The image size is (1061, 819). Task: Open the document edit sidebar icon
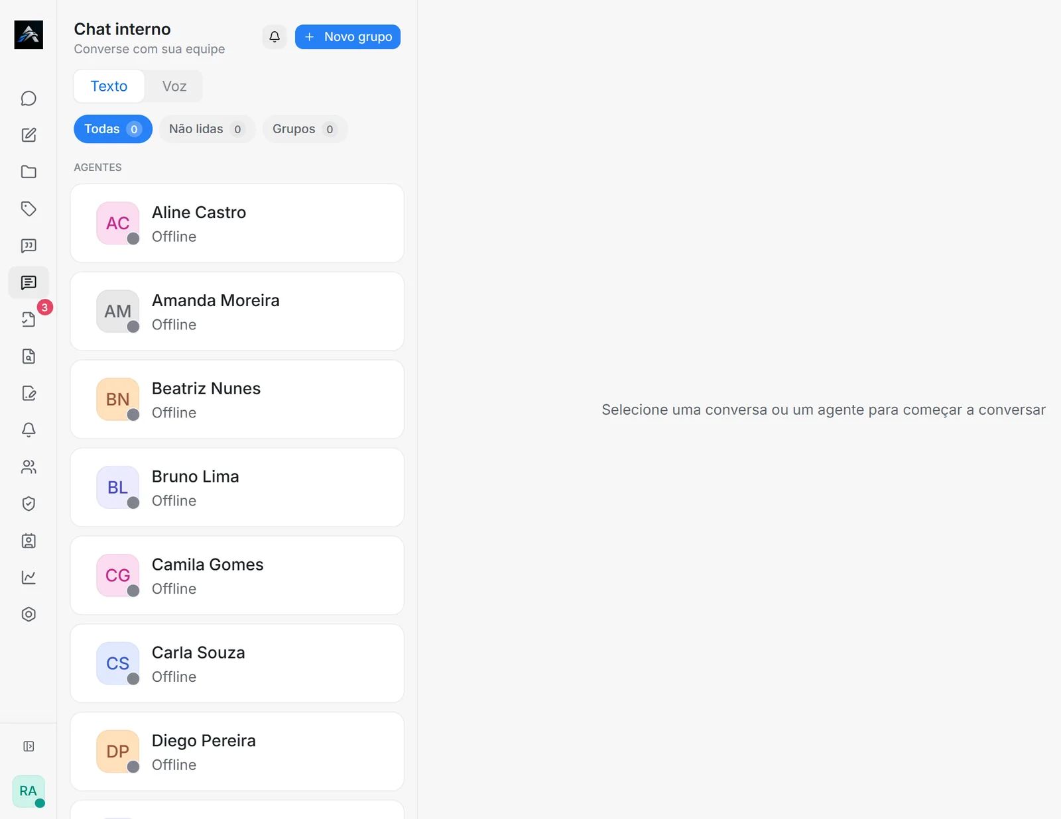coord(29,394)
